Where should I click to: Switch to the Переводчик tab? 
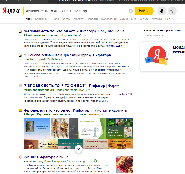coord(109,19)
